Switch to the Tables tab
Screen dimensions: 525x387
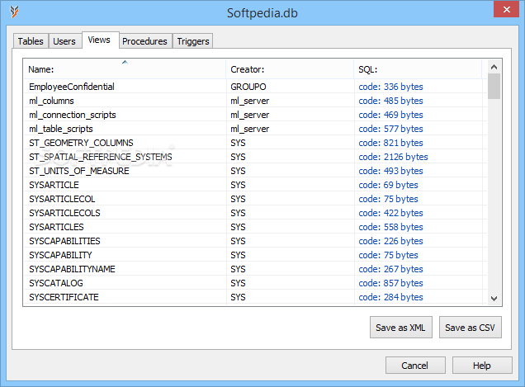click(x=31, y=41)
